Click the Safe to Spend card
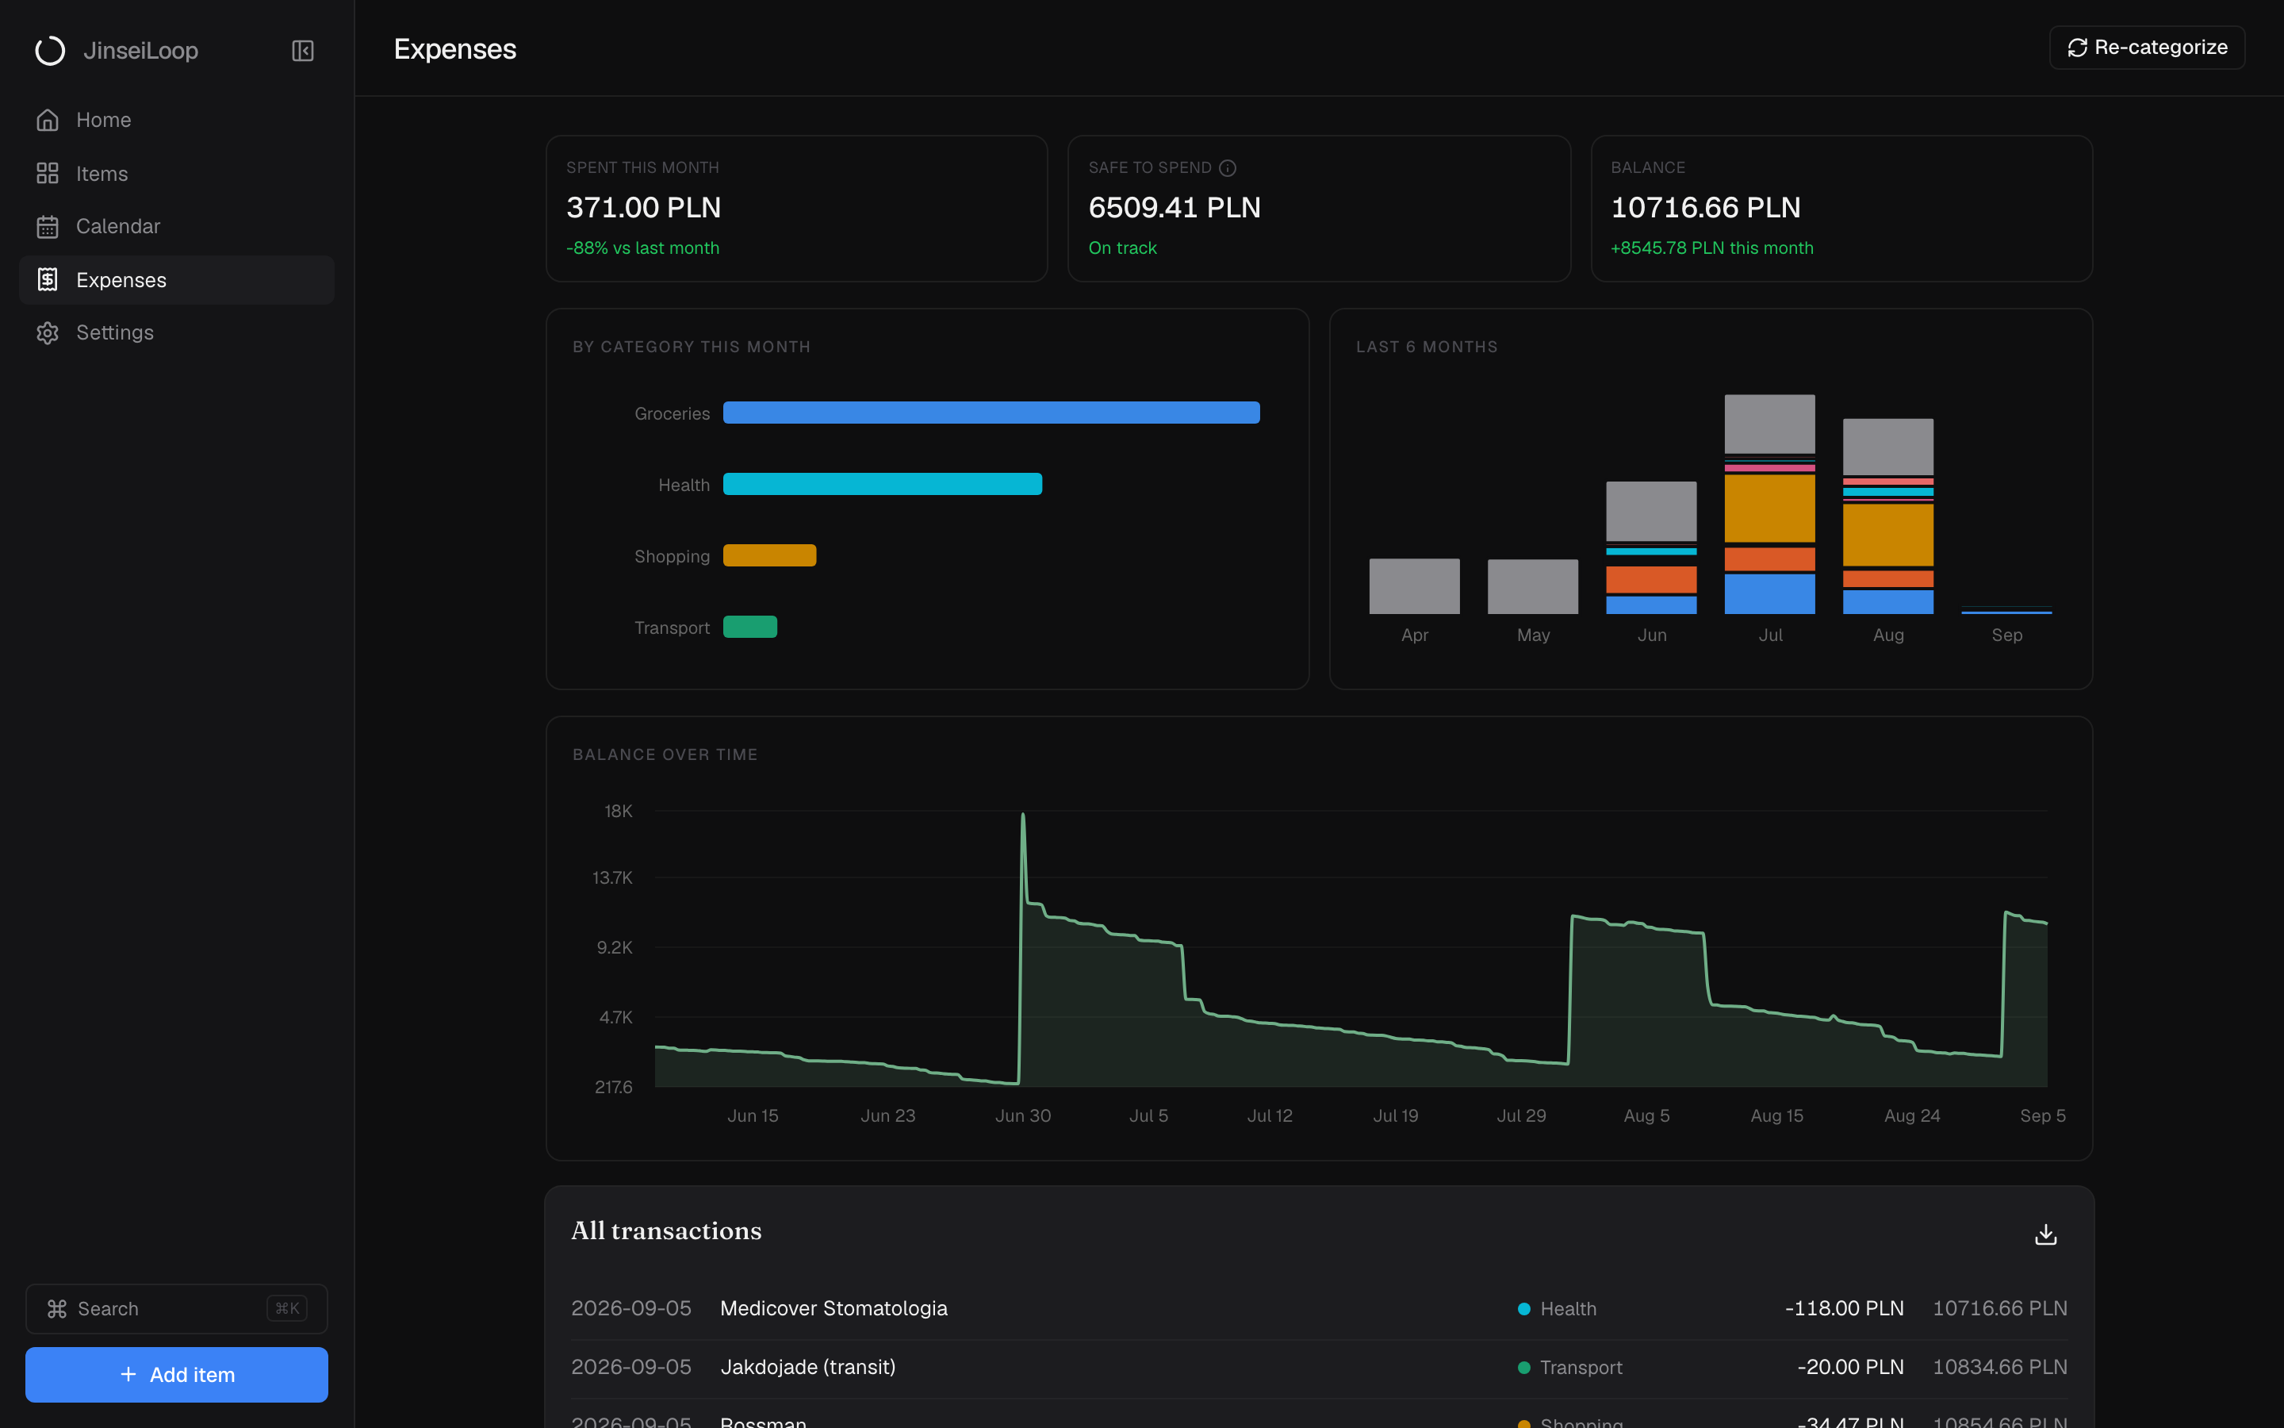 pos(1319,209)
